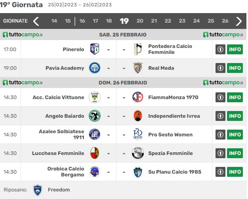Click the Su Planu Calcio crest
Image resolution: width=248 pixels, height=199 pixels.
[138, 172]
